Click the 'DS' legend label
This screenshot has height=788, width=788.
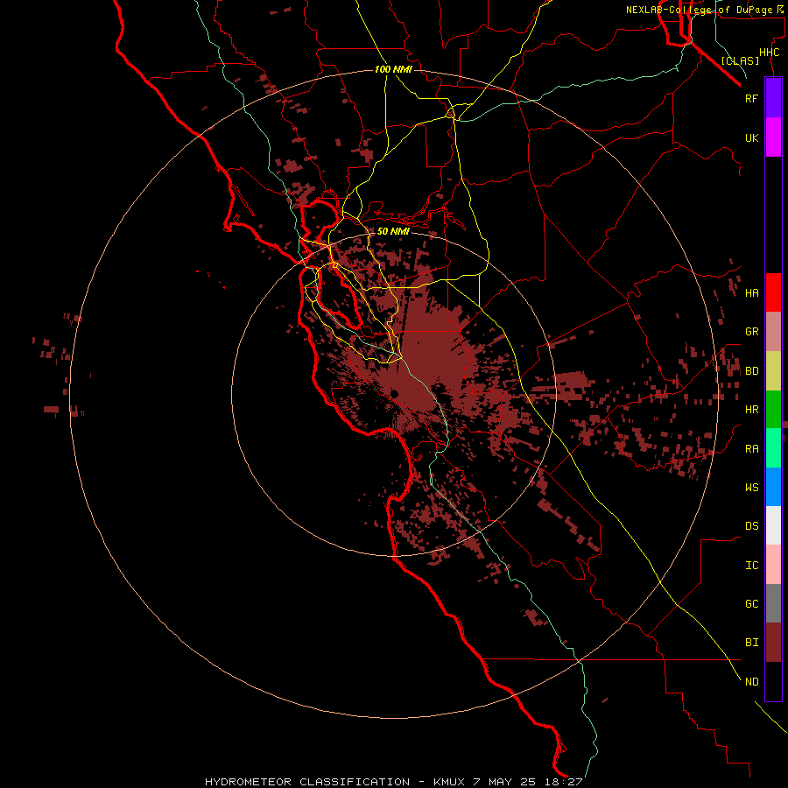click(x=751, y=526)
